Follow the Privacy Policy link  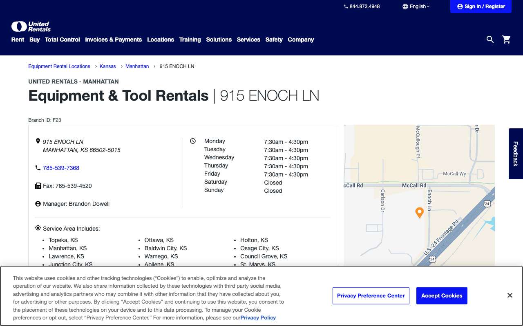point(258,317)
